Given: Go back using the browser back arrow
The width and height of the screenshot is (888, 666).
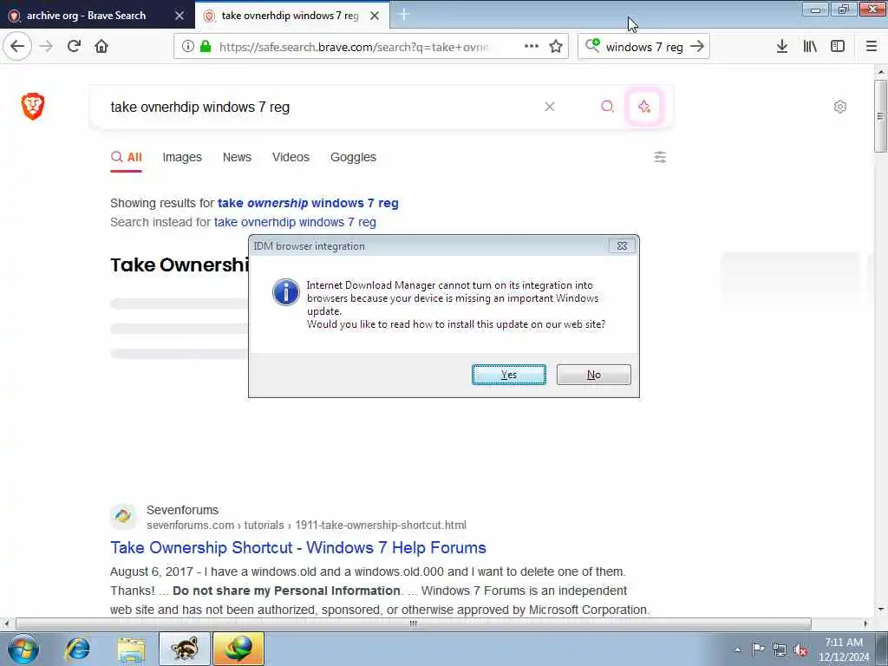Looking at the screenshot, I should point(17,47).
